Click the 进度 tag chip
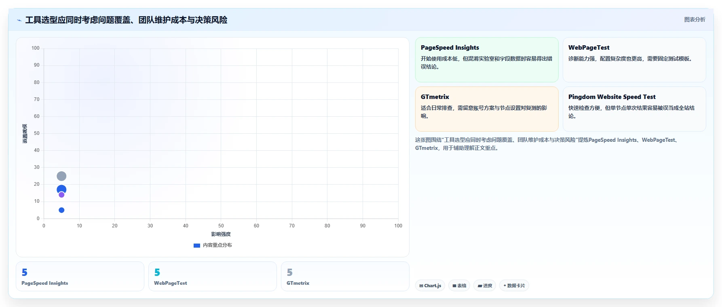Screen dimensions: 722x307 (485, 286)
